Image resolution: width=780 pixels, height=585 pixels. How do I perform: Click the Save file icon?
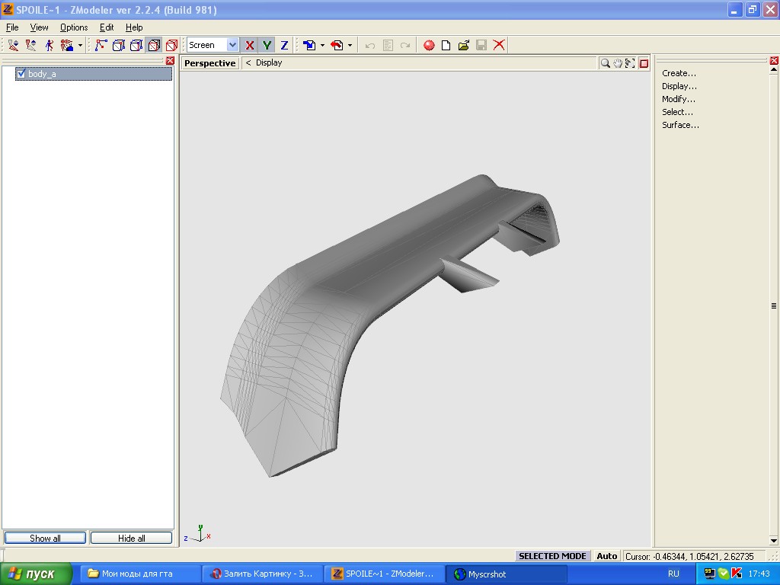coord(481,46)
